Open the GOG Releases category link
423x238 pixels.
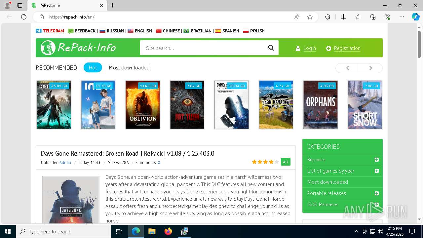click(x=323, y=205)
